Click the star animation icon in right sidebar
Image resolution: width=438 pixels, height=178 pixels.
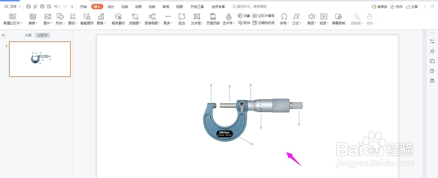tap(432, 51)
